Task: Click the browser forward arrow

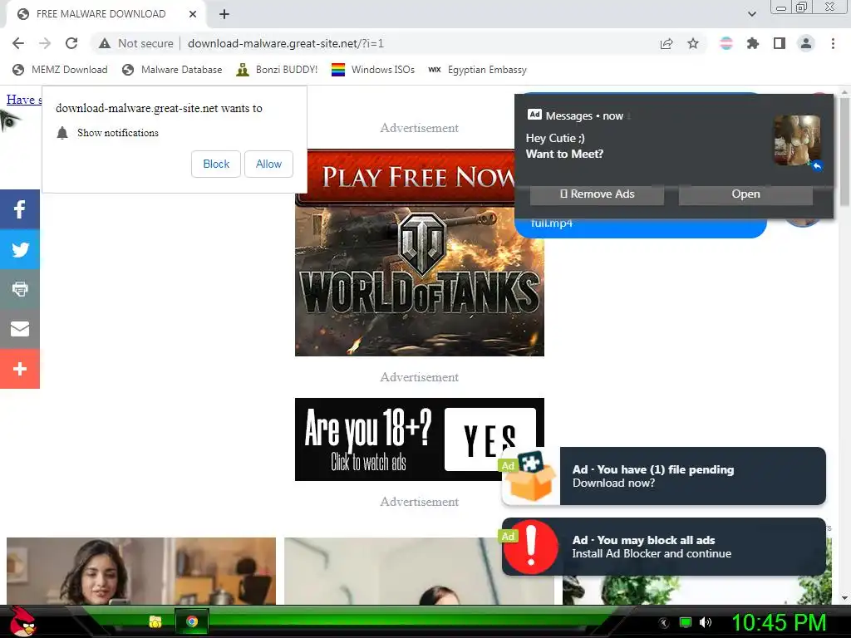Action: click(45, 43)
